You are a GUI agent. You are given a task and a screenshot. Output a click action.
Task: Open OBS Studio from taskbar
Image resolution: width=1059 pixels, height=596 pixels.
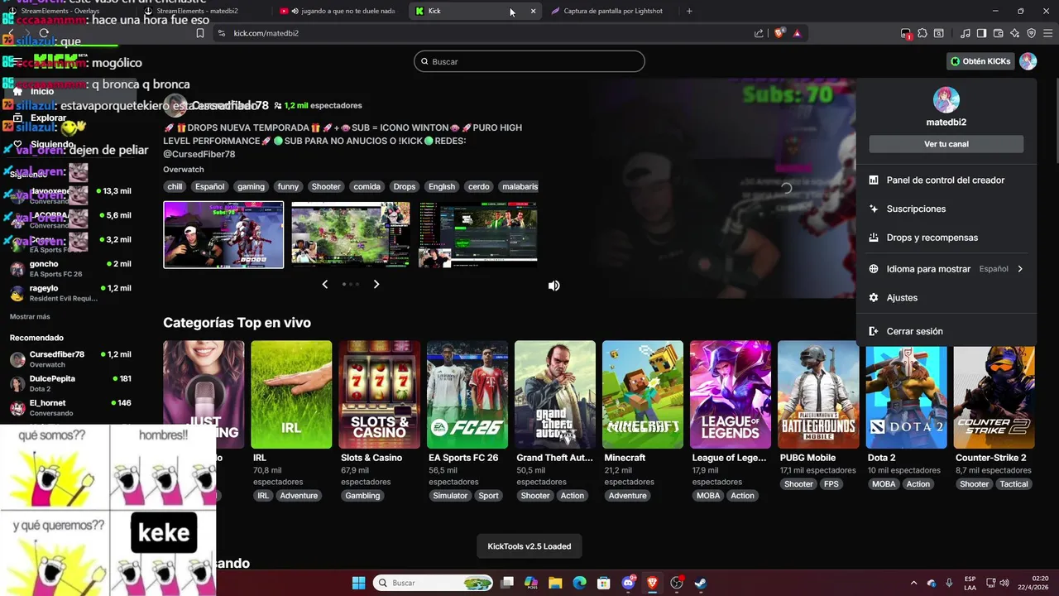coord(676,583)
